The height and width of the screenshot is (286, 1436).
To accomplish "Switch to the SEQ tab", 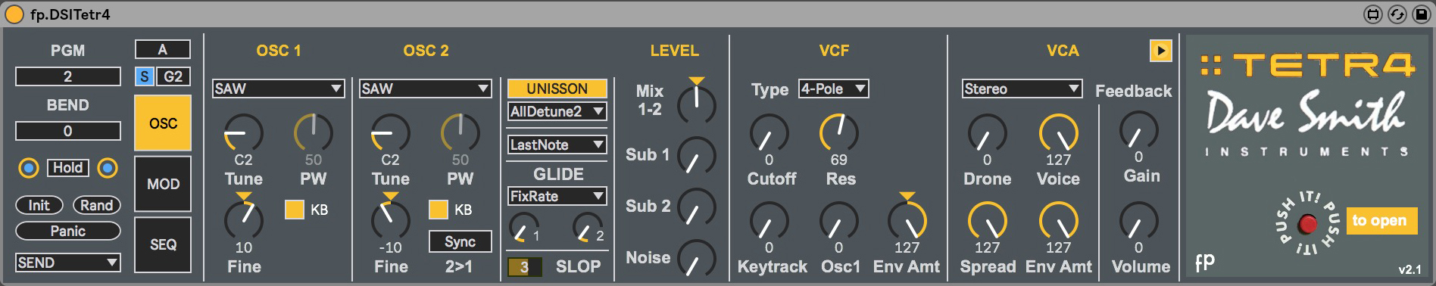I will [163, 244].
